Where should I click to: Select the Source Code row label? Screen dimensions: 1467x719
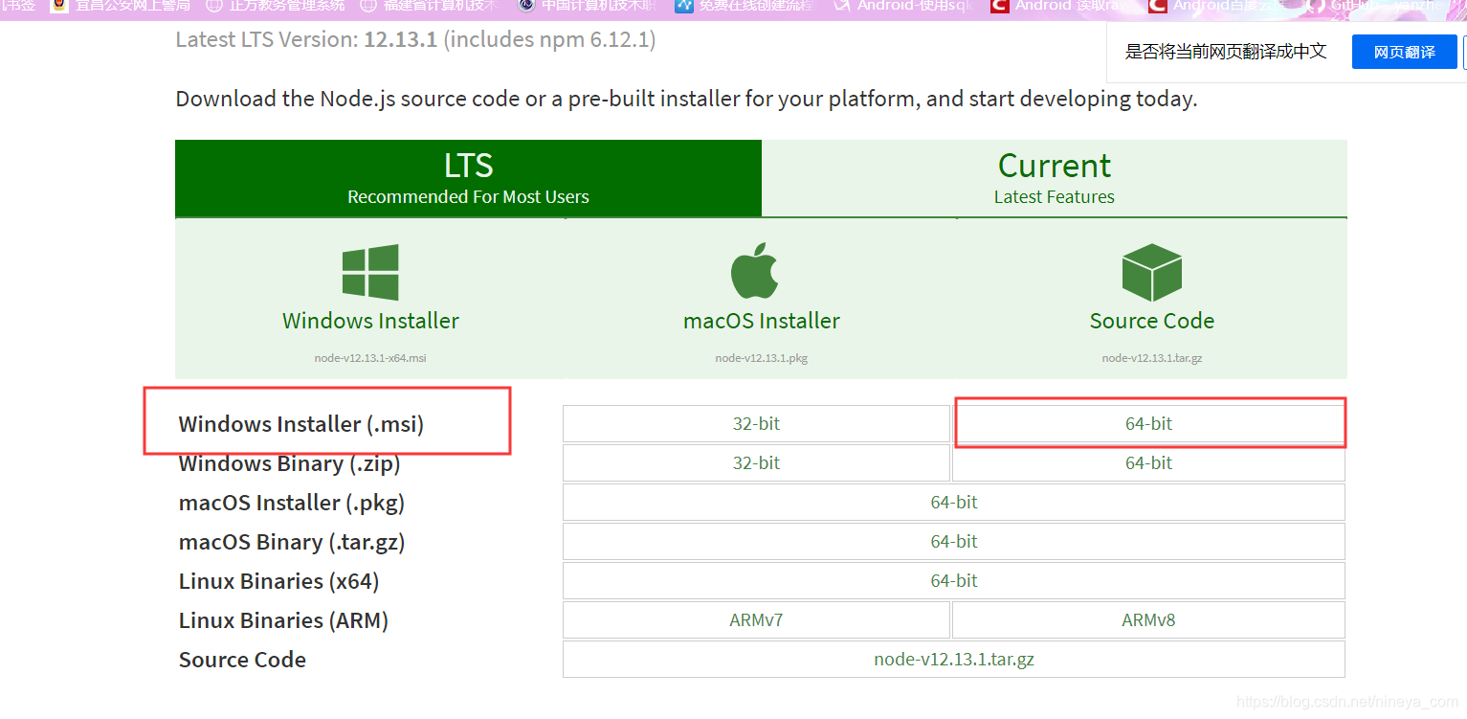pyautogui.click(x=242, y=660)
